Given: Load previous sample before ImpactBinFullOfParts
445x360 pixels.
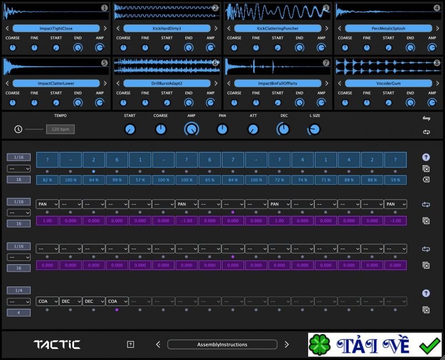Looking at the screenshot, I should [229, 83].
